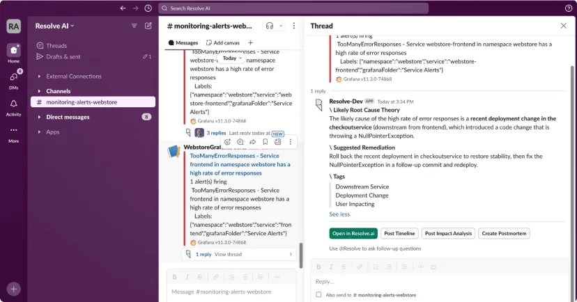Select the monitoring-alerts-webstore channel
This screenshot has height=302, width=577.
(x=93, y=102)
